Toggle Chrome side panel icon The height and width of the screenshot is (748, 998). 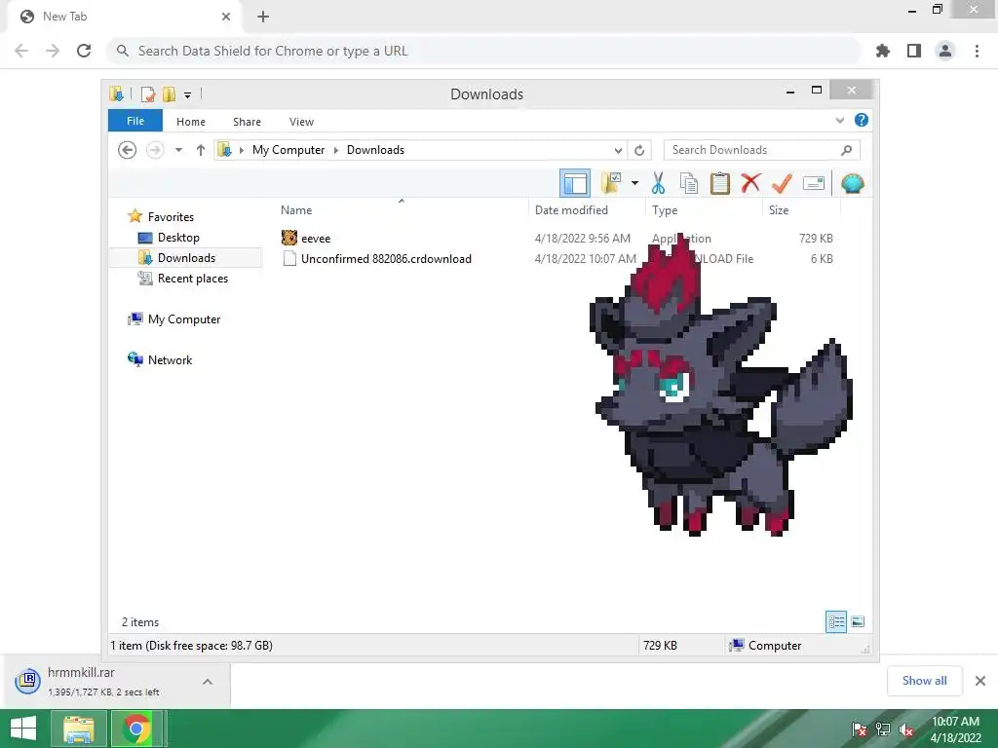pos(914,51)
